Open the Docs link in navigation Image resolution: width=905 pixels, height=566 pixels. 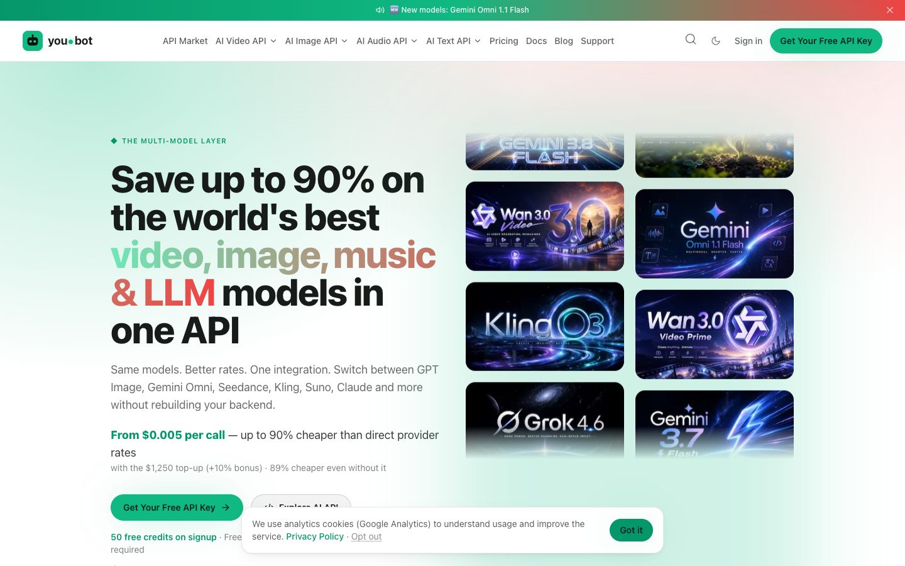(536, 41)
